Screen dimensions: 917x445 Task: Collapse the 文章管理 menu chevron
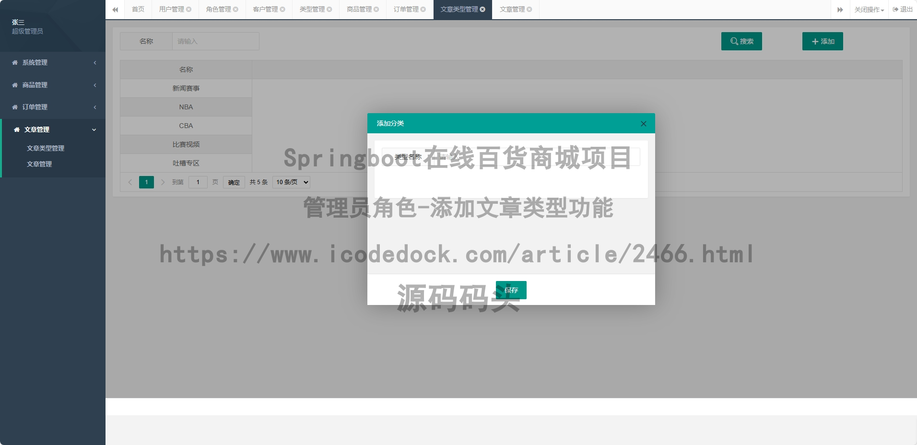[94, 129]
